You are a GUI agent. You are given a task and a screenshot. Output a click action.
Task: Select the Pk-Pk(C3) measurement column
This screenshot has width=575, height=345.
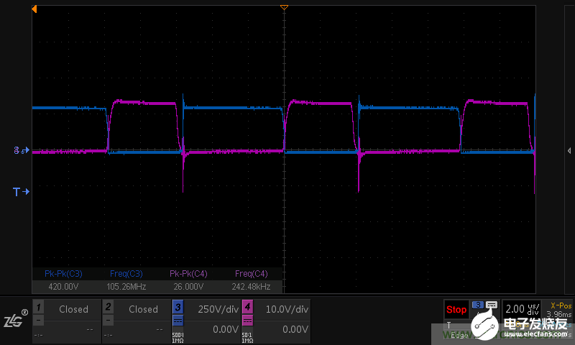pos(63,280)
